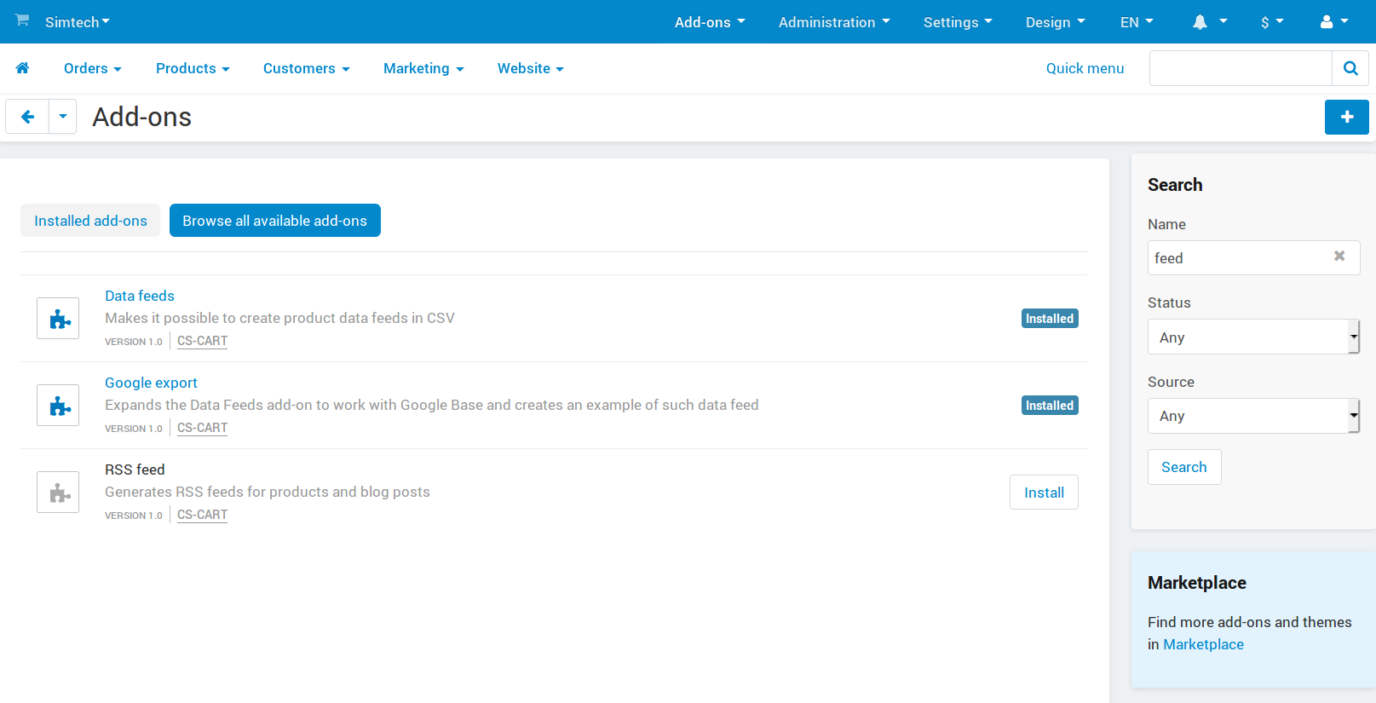Open the user account icon menu
The height and width of the screenshot is (703, 1376).
[x=1334, y=22]
